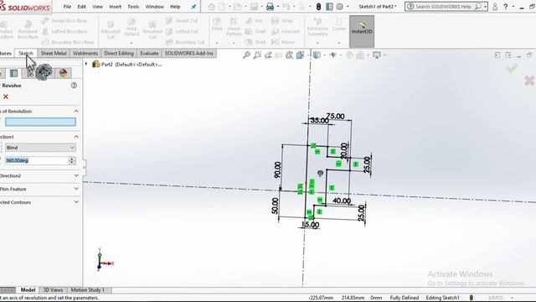The width and height of the screenshot is (536, 302).
Task: Click the Display Style cube icon
Action: pos(317,55)
